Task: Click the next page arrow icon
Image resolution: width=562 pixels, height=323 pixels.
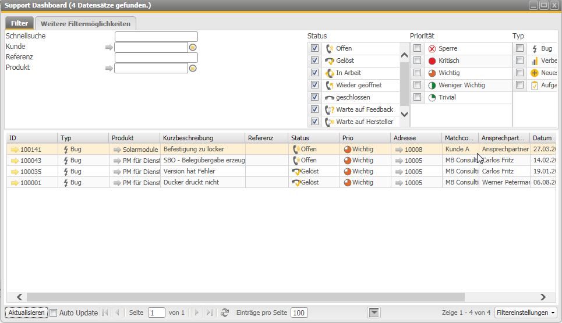Action: [x=197, y=313]
